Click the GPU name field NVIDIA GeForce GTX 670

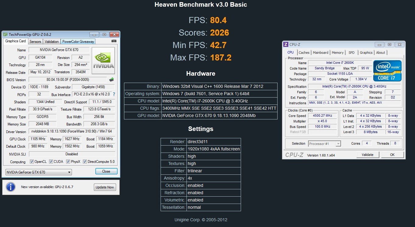click(x=59, y=50)
